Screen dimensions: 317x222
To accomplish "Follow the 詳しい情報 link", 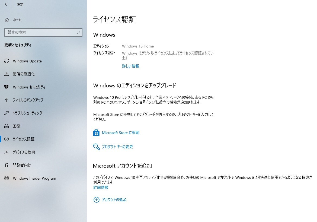I will pos(131,66).
